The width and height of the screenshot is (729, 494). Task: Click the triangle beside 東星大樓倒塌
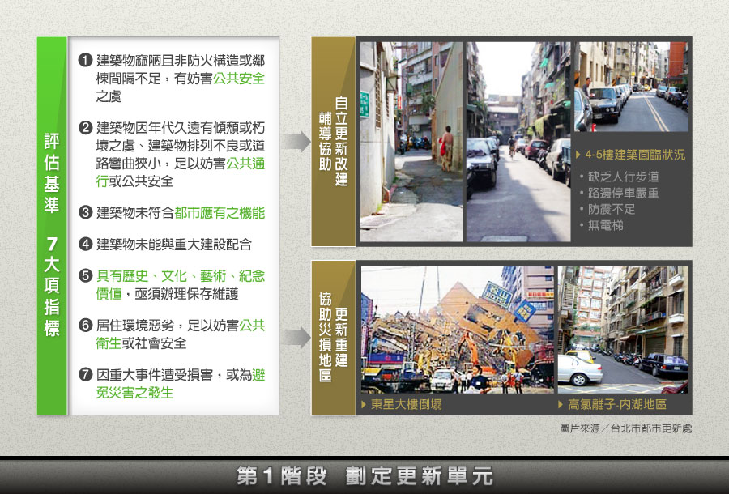364,404
